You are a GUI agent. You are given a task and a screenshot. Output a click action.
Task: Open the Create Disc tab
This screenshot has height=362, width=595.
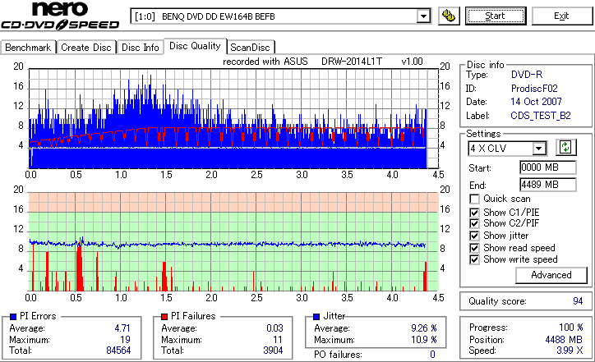click(x=86, y=48)
